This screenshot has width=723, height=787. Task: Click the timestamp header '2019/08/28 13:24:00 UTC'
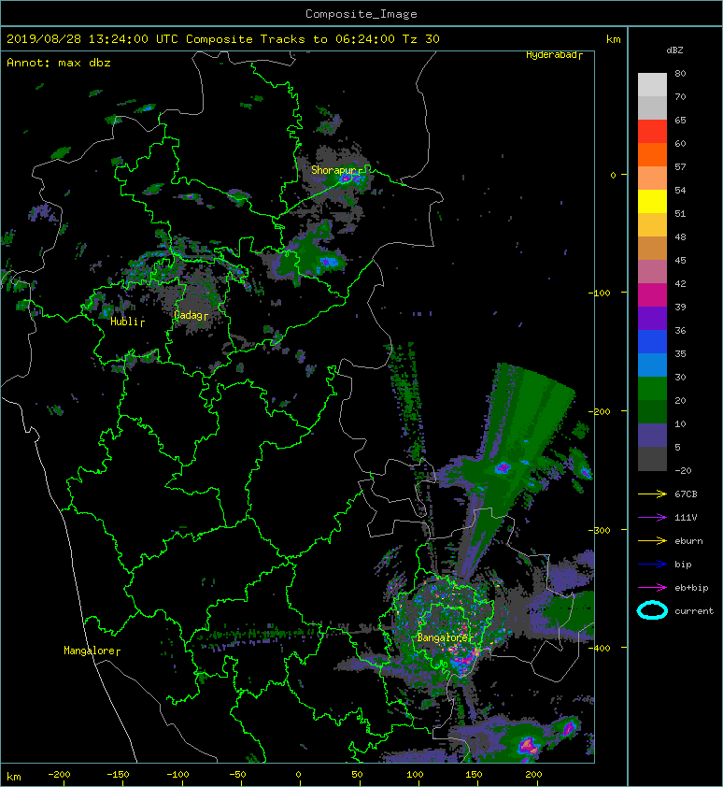92,39
